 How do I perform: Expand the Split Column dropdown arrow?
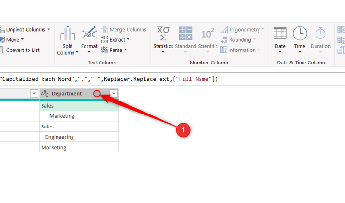tap(77, 52)
